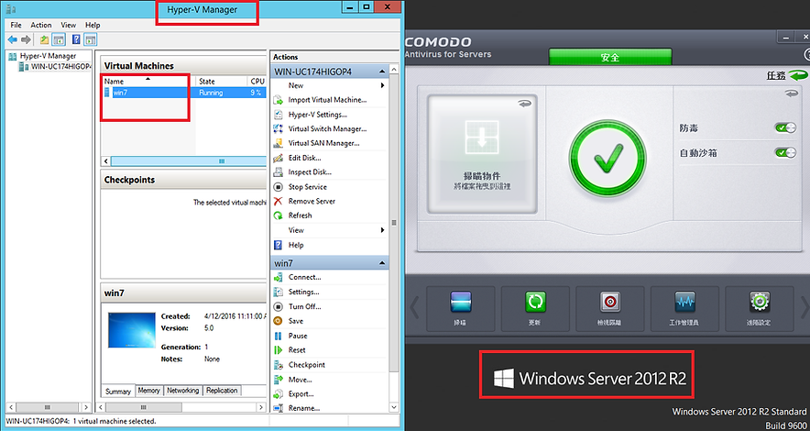Create a Checkpoint for win7

(x=307, y=364)
